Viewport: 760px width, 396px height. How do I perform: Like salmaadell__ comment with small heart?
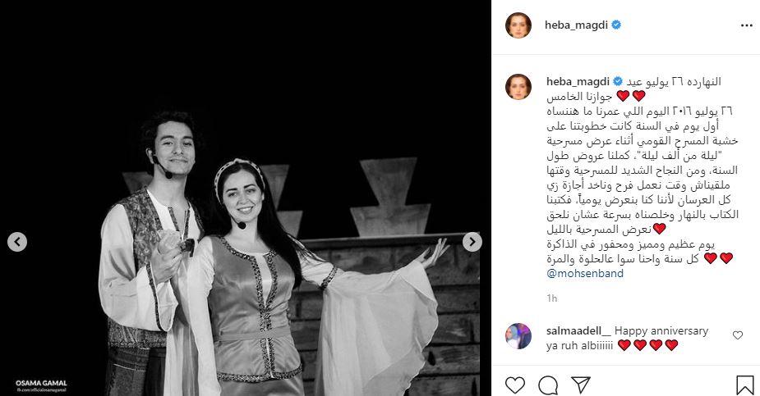(x=737, y=335)
